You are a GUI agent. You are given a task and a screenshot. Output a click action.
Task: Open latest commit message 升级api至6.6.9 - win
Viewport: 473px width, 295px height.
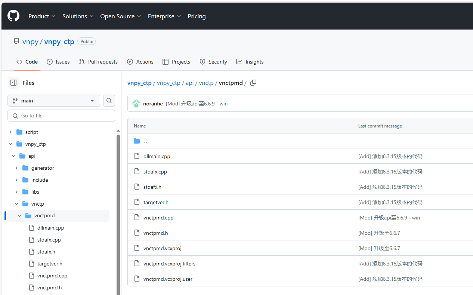(x=197, y=104)
